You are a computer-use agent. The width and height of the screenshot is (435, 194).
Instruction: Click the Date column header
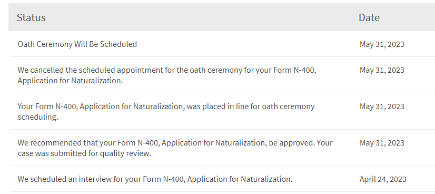[x=369, y=17]
